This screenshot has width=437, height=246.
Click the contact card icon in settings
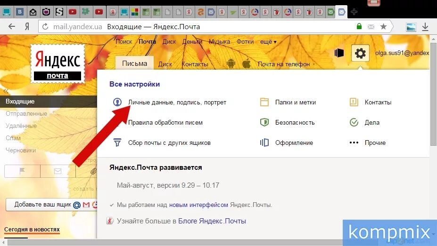pos(354,102)
